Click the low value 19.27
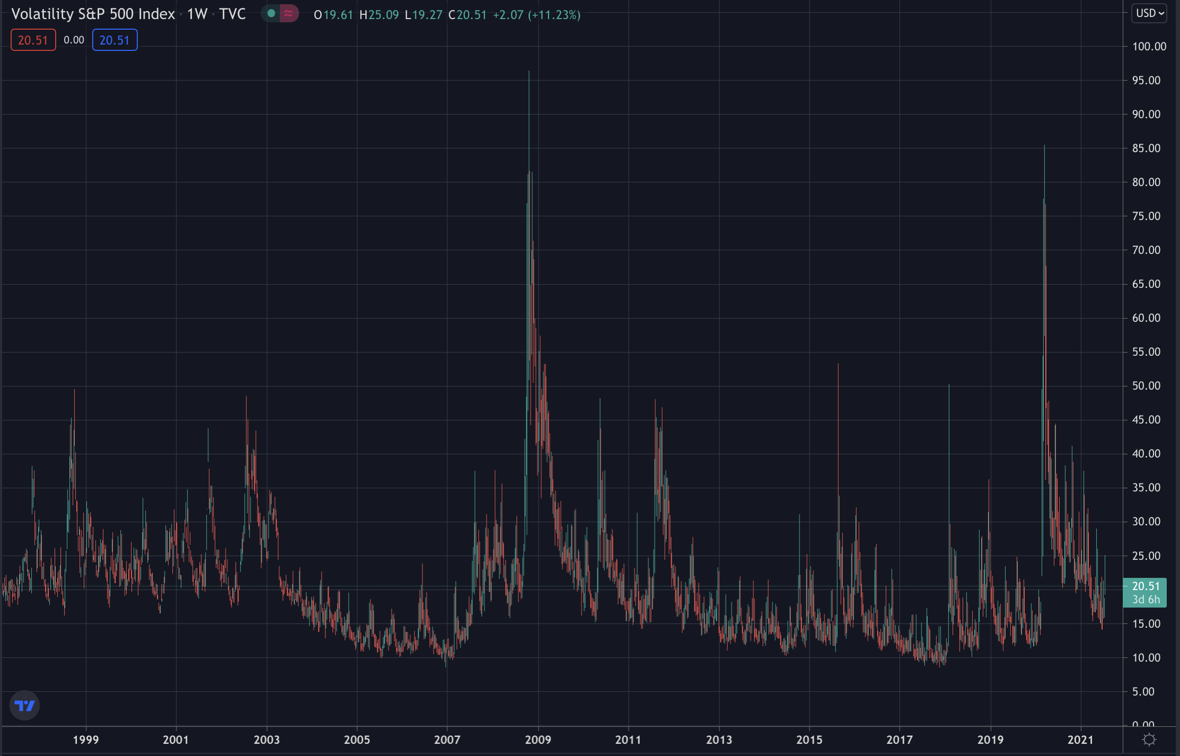This screenshot has width=1180, height=756. [x=427, y=15]
